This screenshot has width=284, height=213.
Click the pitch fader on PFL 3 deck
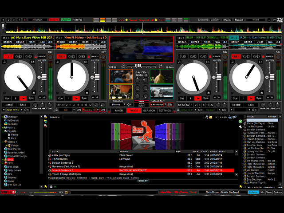click(x=44, y=77)
